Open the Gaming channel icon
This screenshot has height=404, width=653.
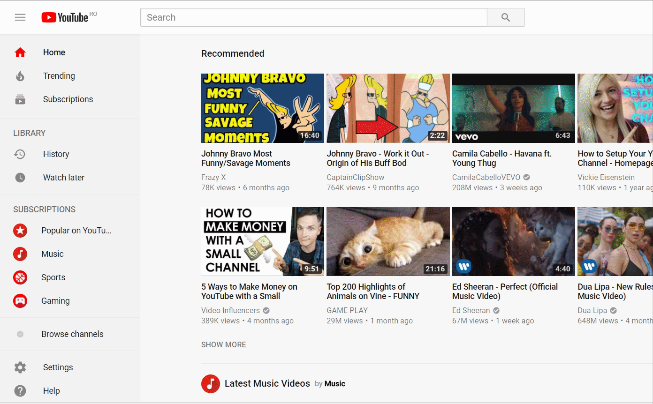[x=20, y=301]
